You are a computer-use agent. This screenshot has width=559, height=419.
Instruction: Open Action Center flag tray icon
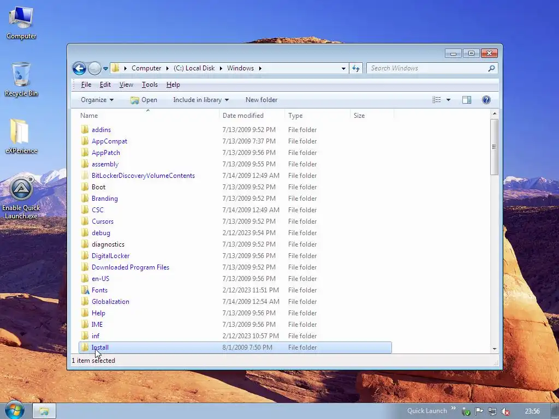click(479, 411)
